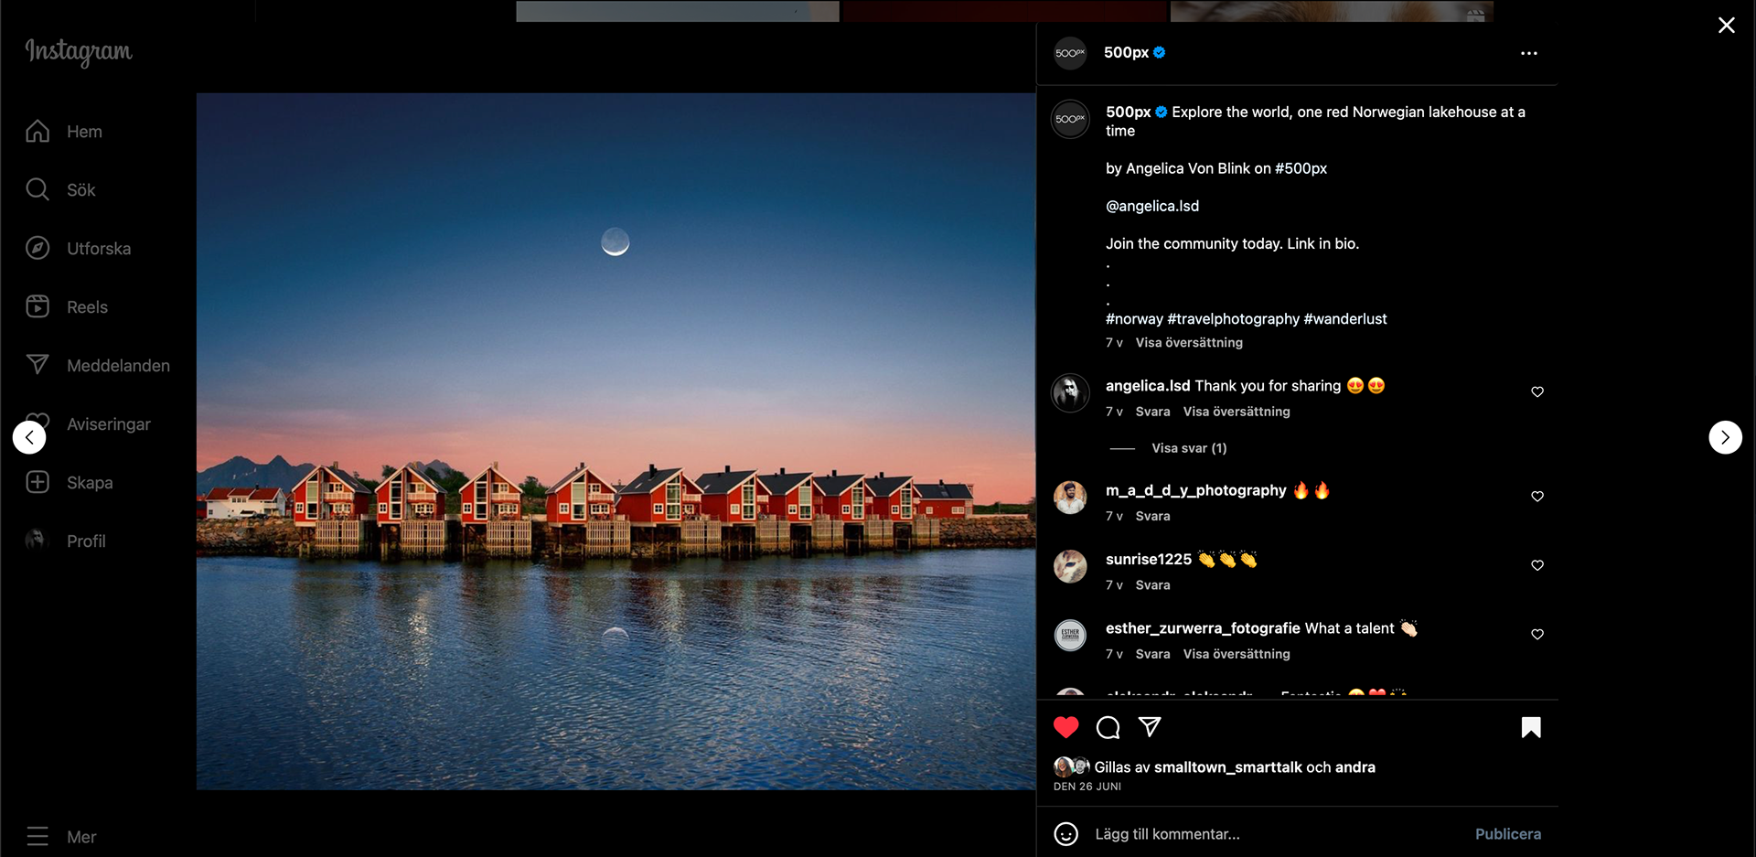Close the post with the X button
The width and height of the screenshot is (1756, 857).
(1726, 26)
